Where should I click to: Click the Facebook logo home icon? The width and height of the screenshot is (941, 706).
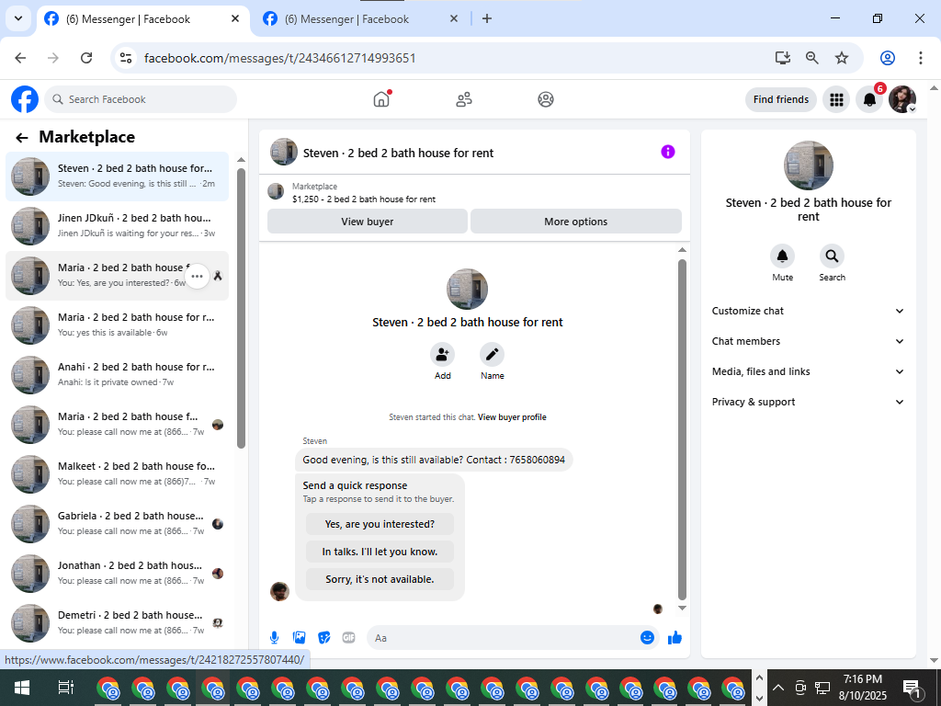[25, 99]
